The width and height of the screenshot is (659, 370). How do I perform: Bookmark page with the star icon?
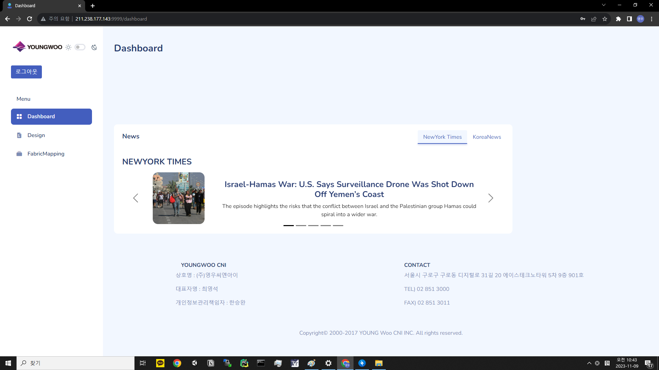click(x=605, y=19)
